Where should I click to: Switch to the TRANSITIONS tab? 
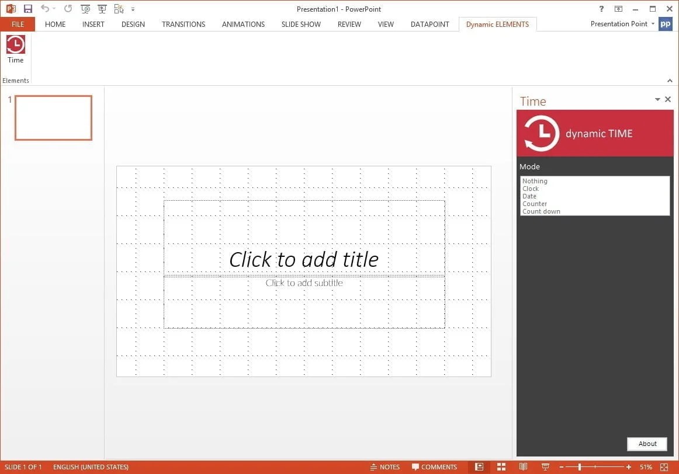[183, 24]
